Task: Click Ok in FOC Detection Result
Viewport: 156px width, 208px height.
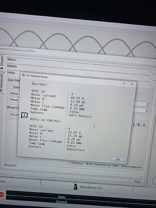Action: click(x=118, y=159)
